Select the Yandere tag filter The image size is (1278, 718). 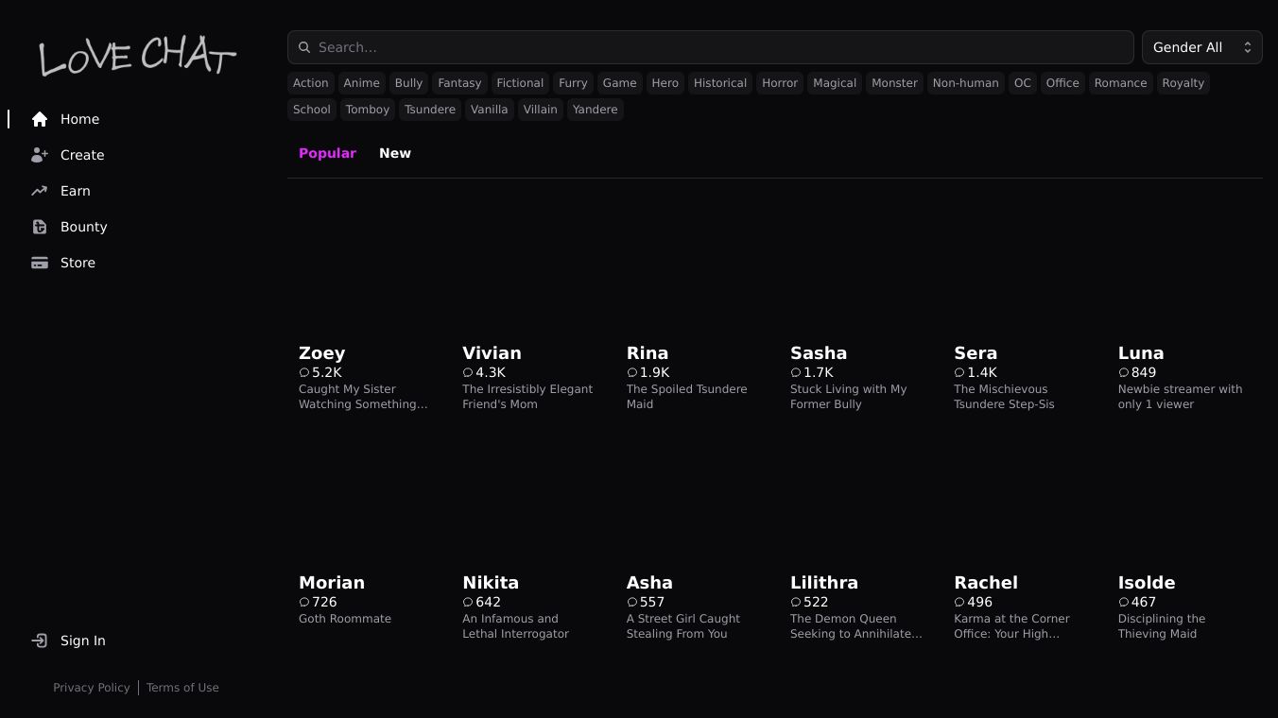pos(595,110)
